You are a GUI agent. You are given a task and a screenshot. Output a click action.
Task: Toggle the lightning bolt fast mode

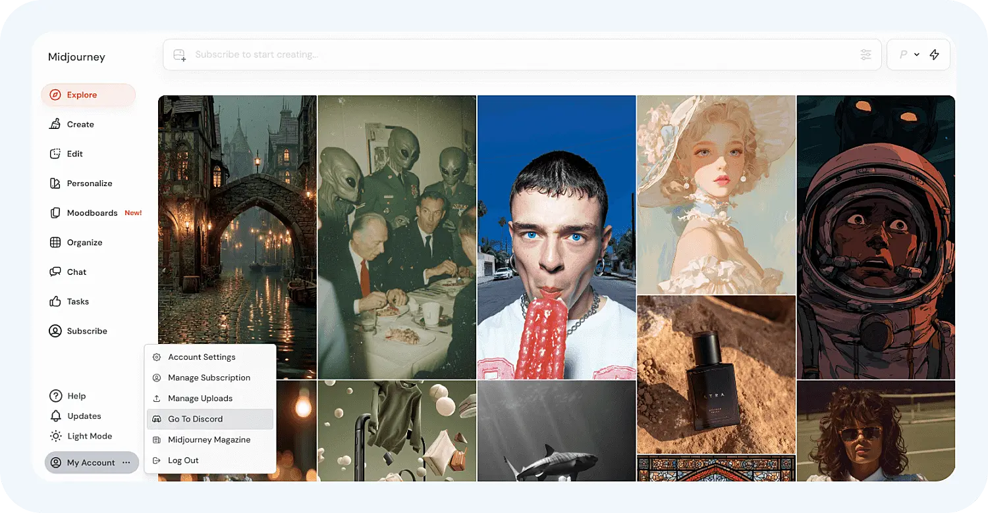click(x=934, y=55)
